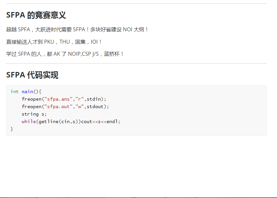Click the "string s;" code line

pos(34,114)
